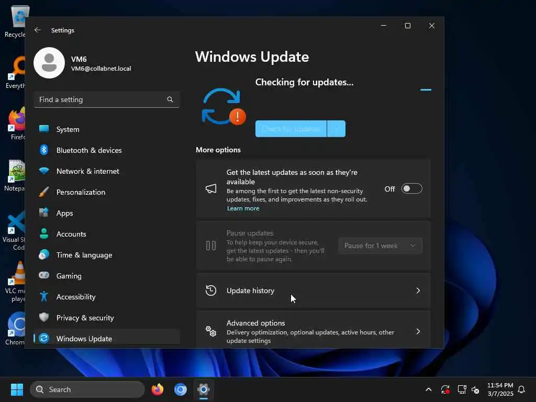Open Network & internet settings
This screenshot has width=536, height=402.
107,171
